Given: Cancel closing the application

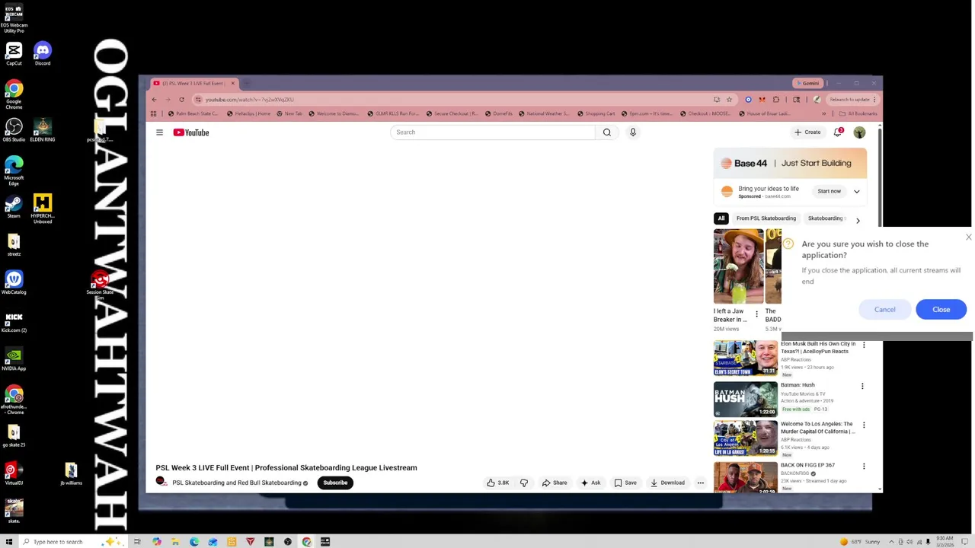Looking at the screenshot, I should pos(885,310).
